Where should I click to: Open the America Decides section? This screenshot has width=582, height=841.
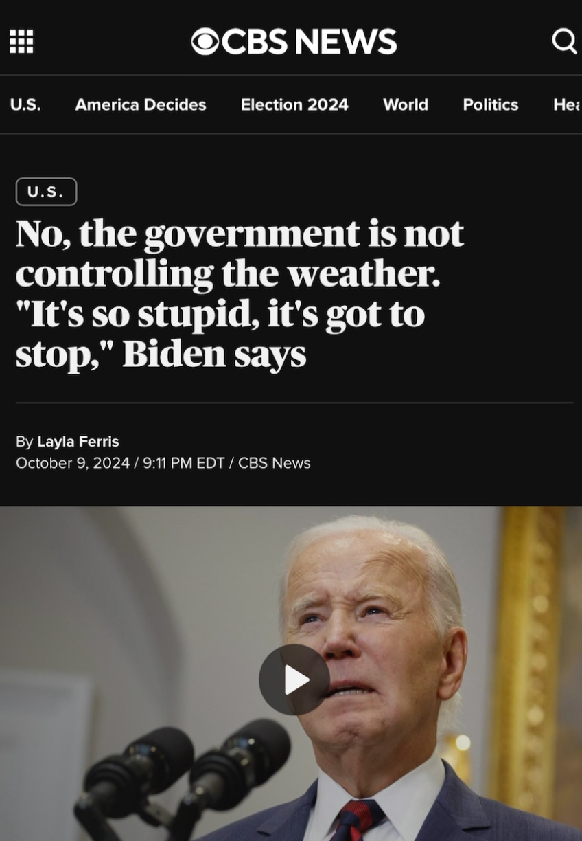(x=141, y=104)
